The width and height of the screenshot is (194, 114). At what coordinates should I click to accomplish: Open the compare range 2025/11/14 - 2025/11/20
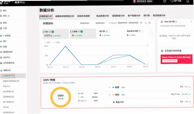[x=128, y=23]
